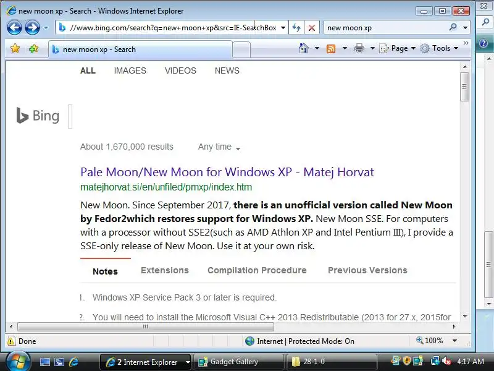Click the magnifier search icon in search box

coord(453,27)
